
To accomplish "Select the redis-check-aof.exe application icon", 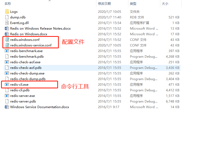I will [x=7, y=62].
